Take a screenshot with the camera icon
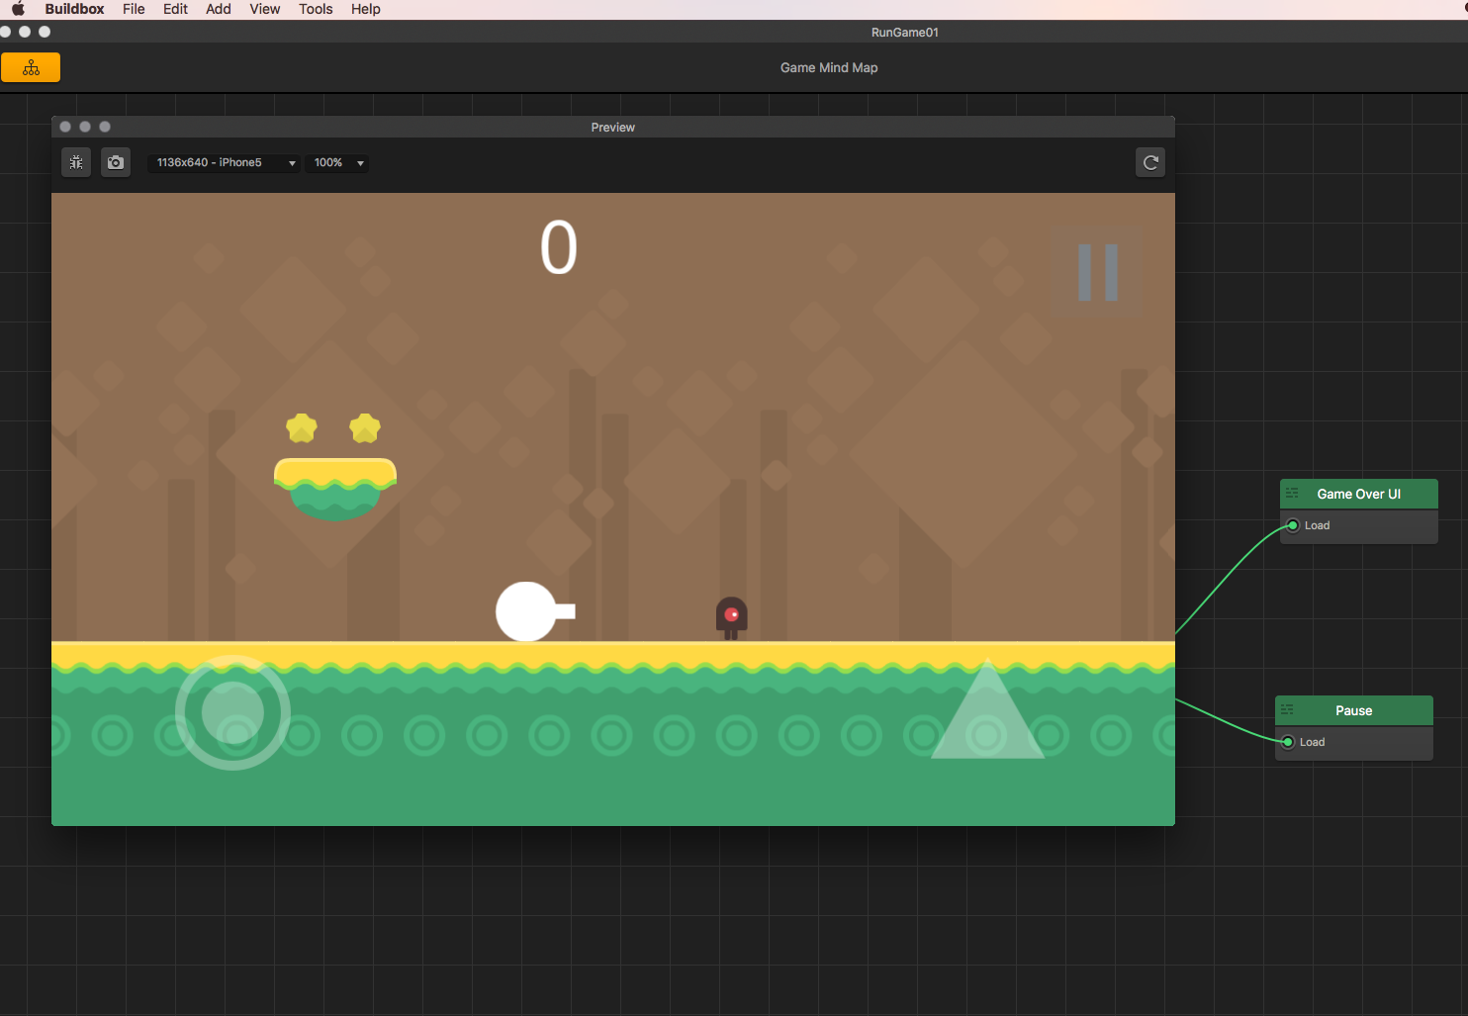 (116, 162)
